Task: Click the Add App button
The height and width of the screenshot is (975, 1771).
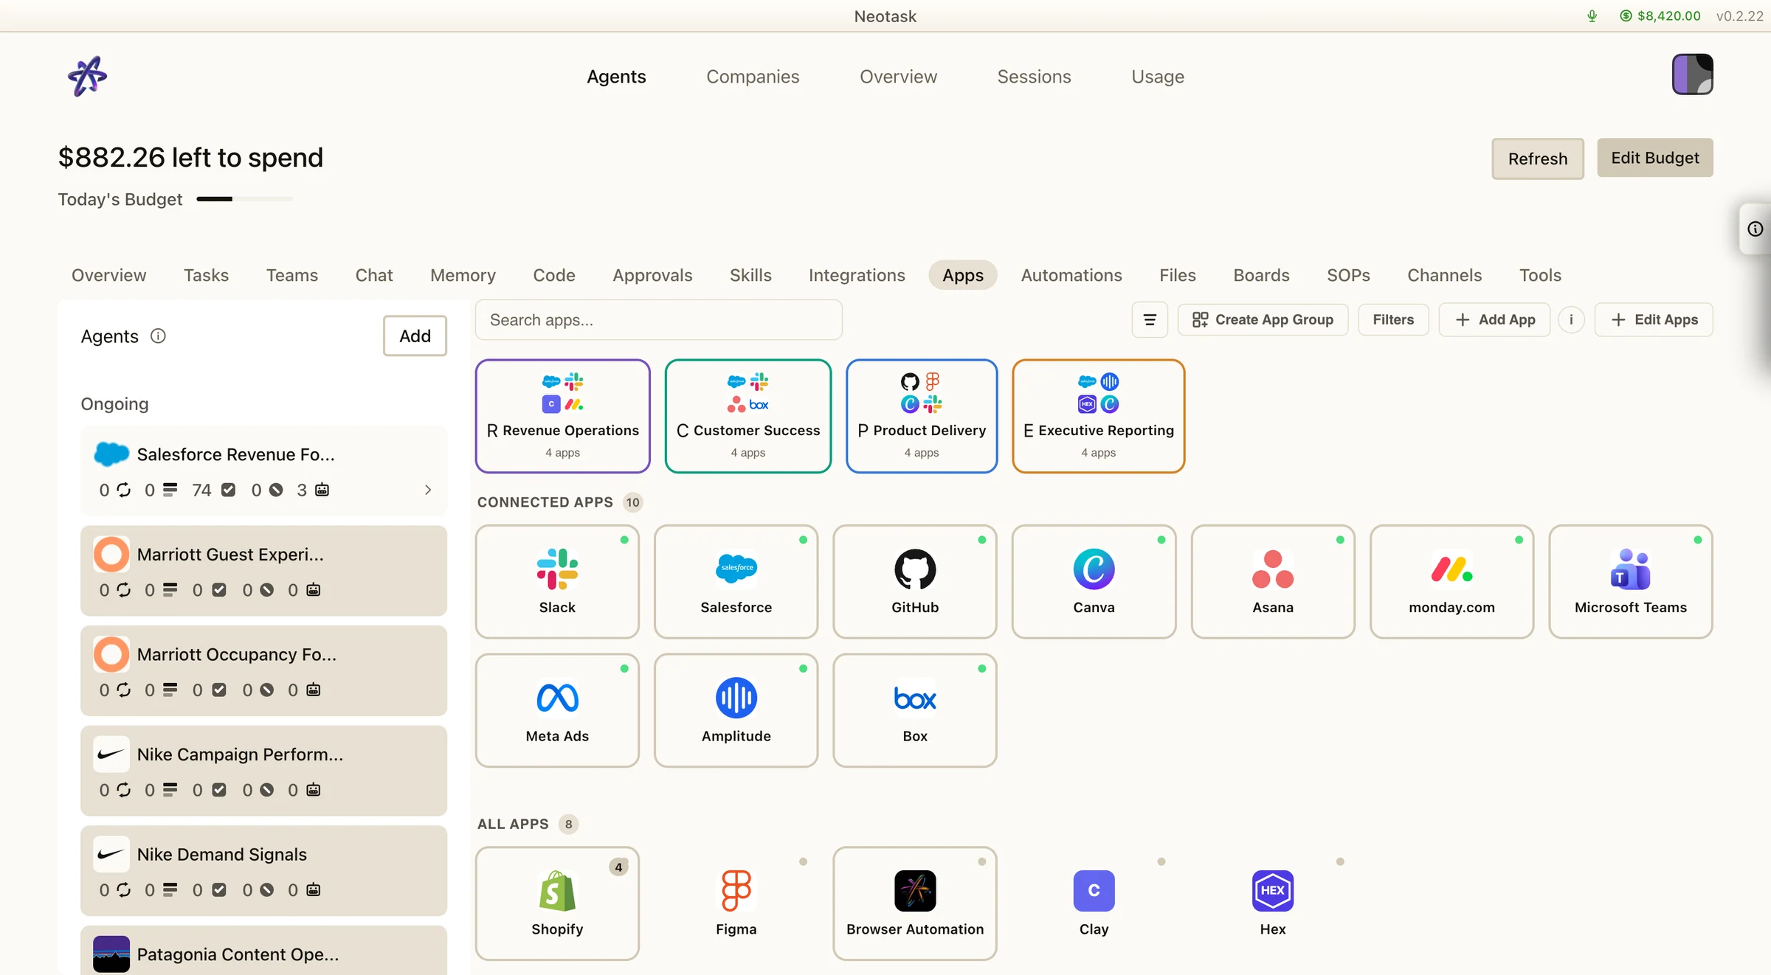Action: pos(1494,320)
